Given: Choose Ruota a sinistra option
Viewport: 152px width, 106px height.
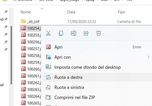Looking at the screenshot, I should point(69,87).
